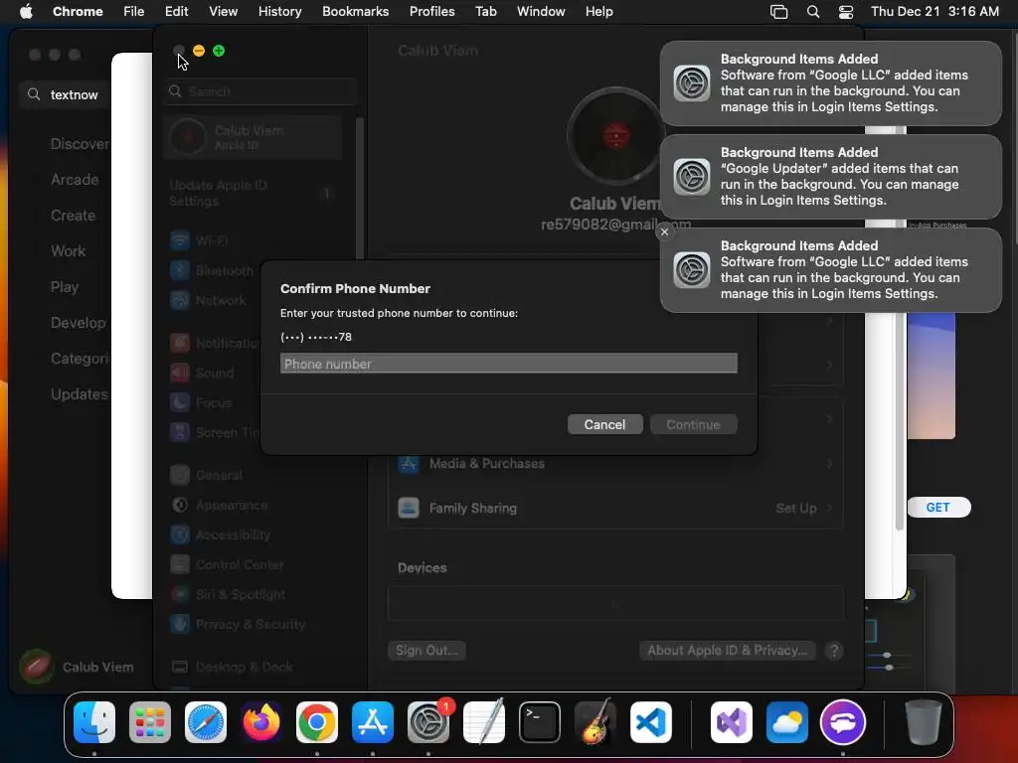Open Control Center from the menu bar
The image size is (1018, 763).
846,11
